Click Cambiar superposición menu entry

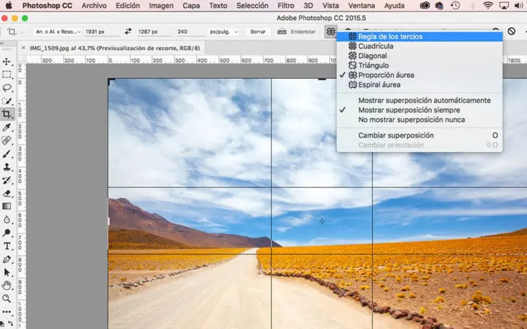click(419, 135)
